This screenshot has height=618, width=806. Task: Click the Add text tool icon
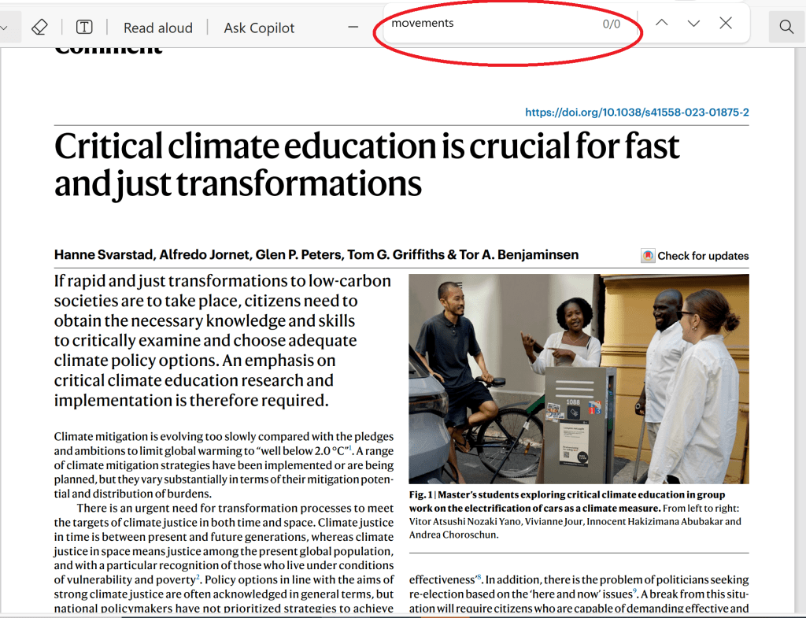point(84,28)
